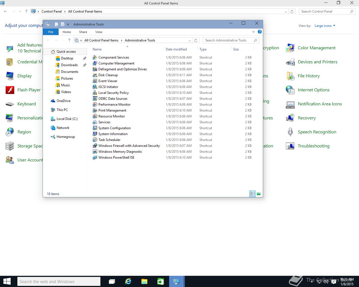
Task: Select the ODBC Data Sources icon
Action: coord(95,98)
